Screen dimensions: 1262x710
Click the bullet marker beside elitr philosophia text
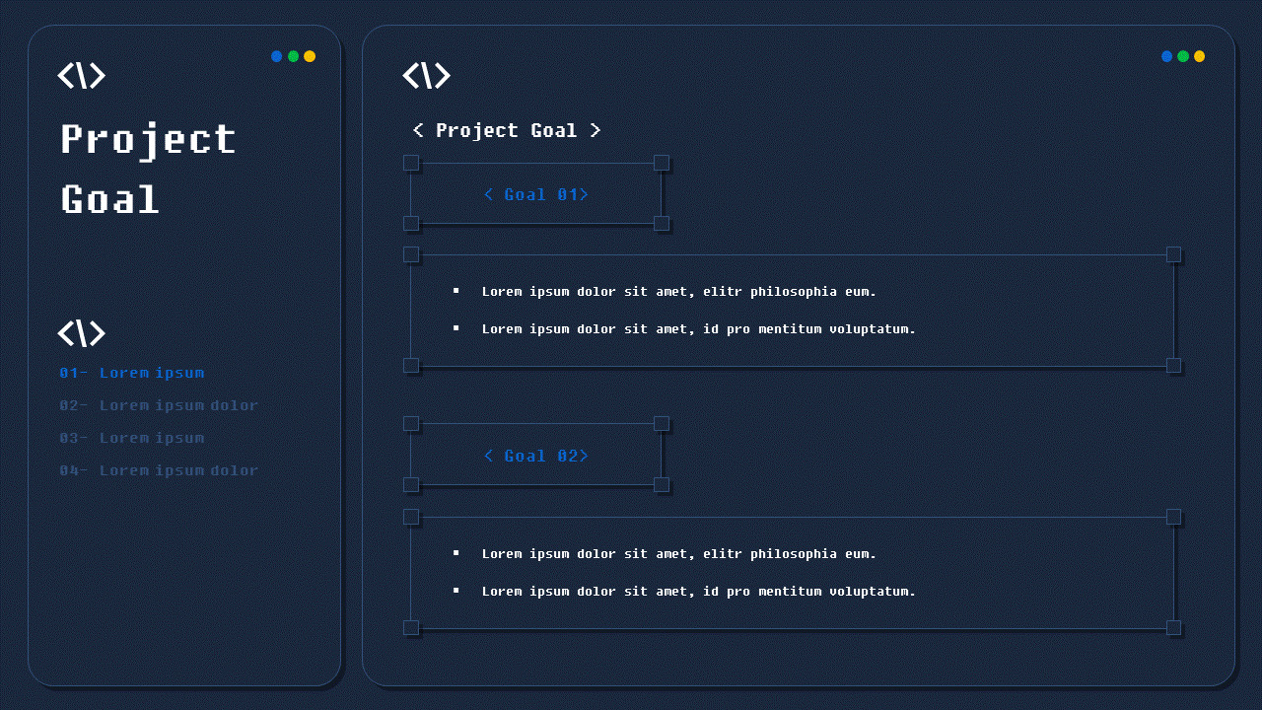coord(456,291)
